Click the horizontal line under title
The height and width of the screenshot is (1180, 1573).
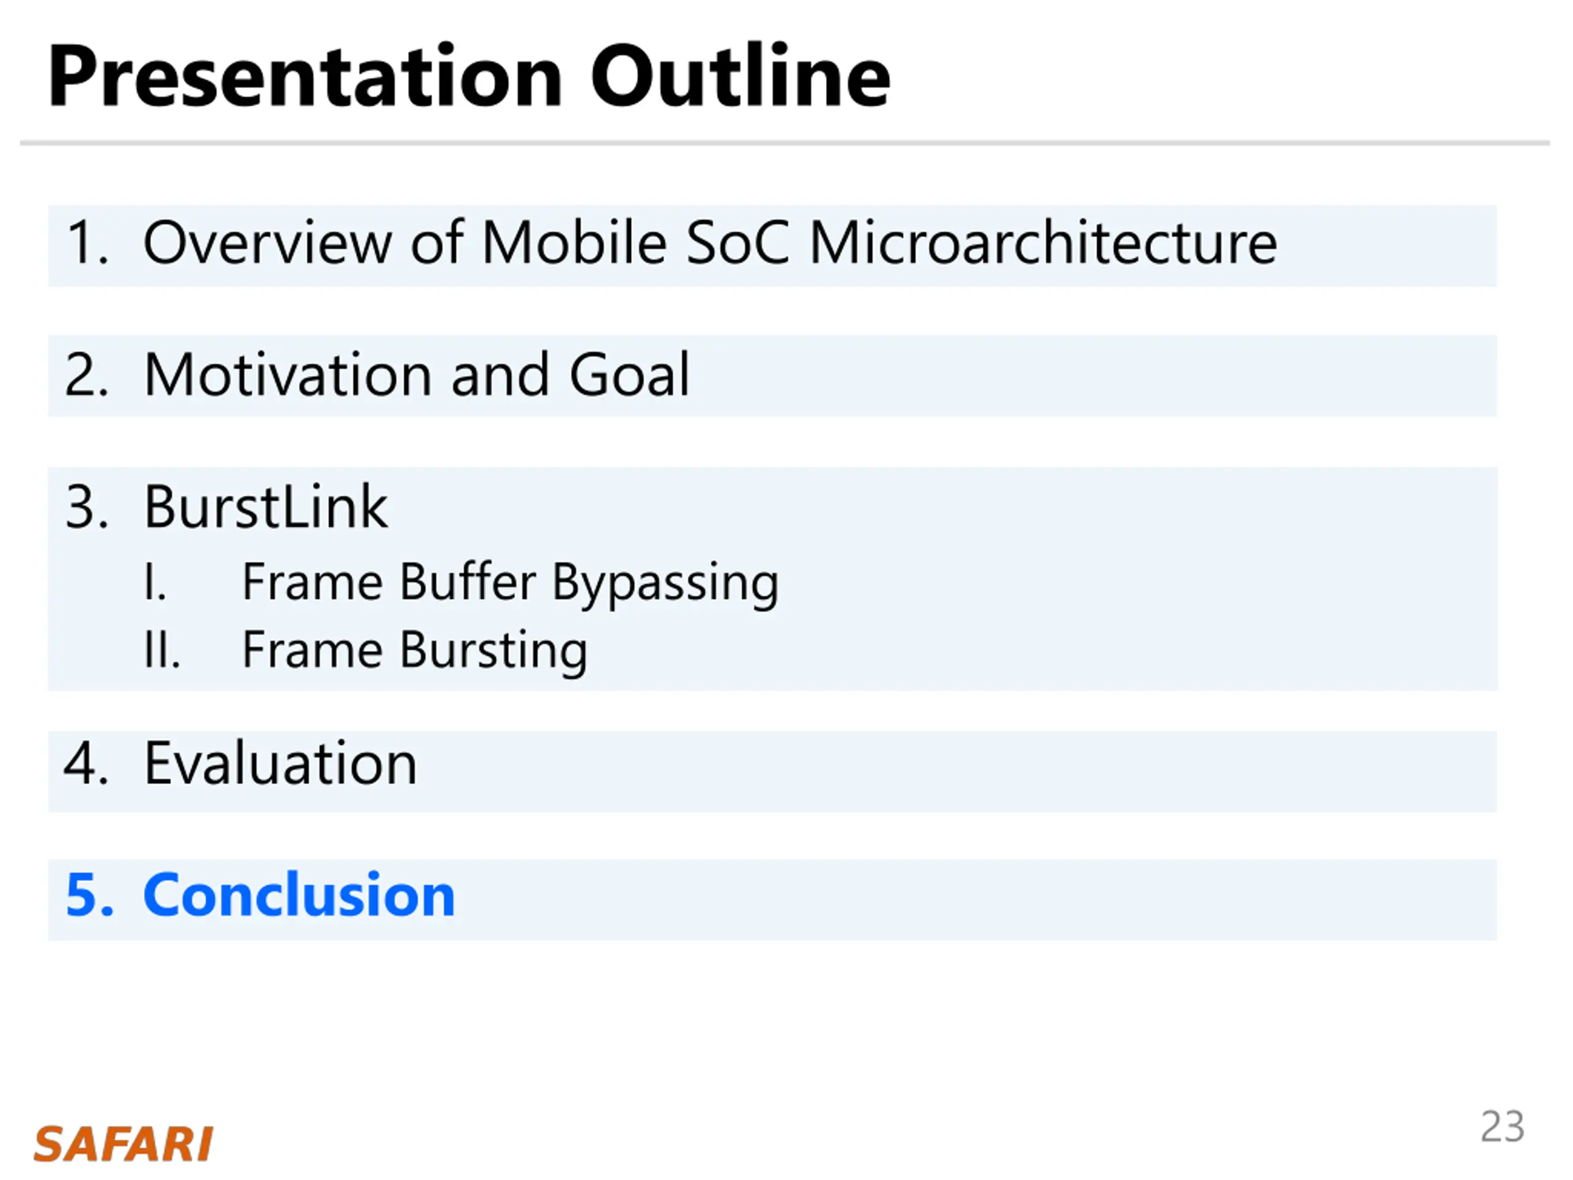pos(785,143)
